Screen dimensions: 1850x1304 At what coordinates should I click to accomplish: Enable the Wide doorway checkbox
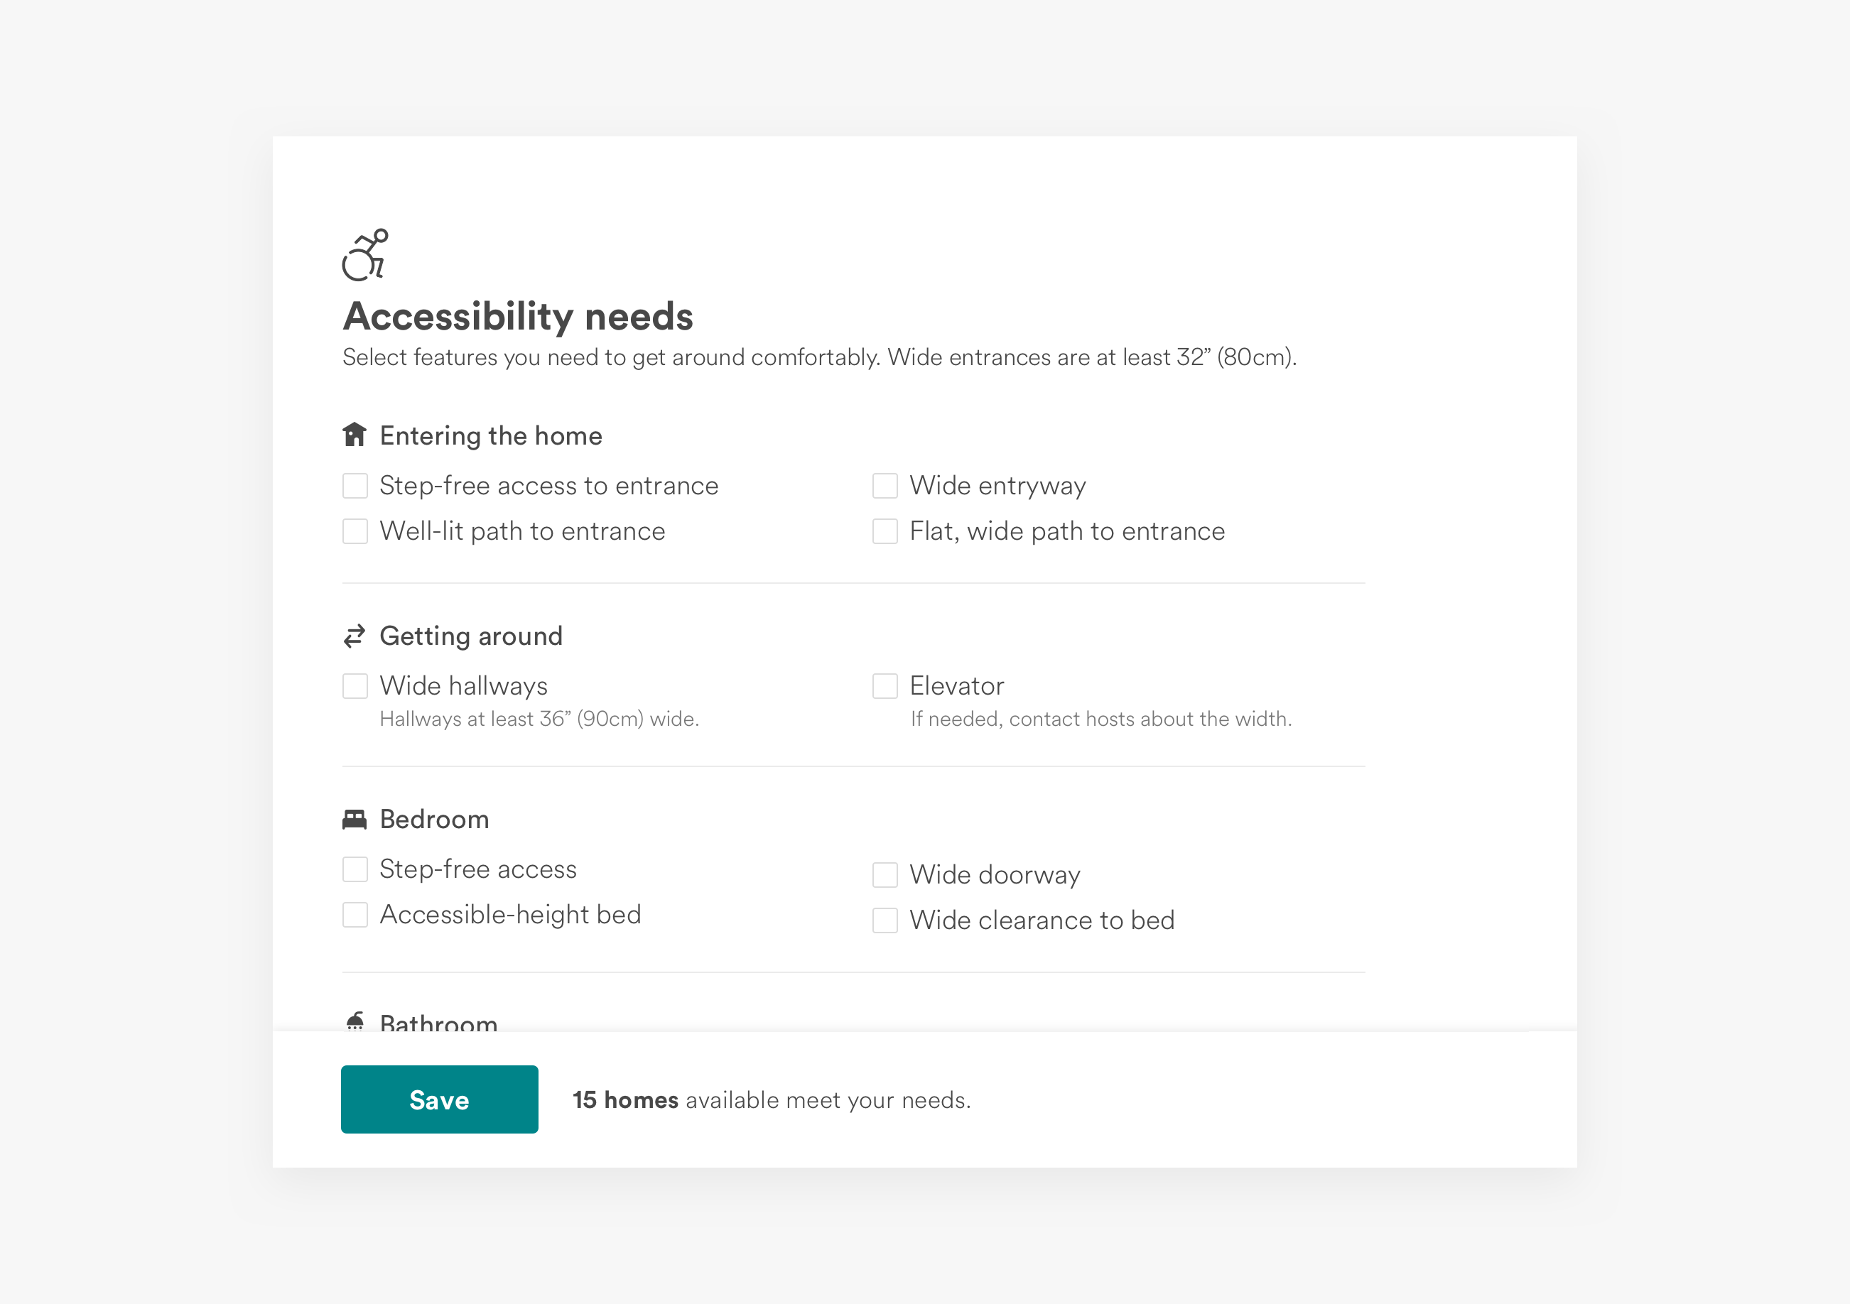coord(885,875)
